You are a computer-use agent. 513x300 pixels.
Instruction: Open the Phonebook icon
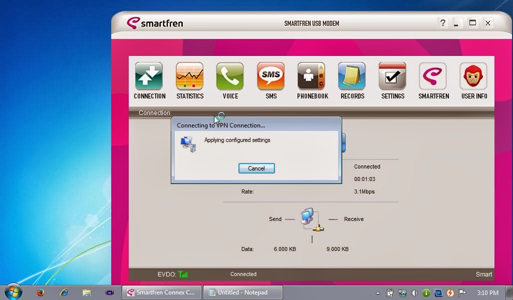[312, 76]
